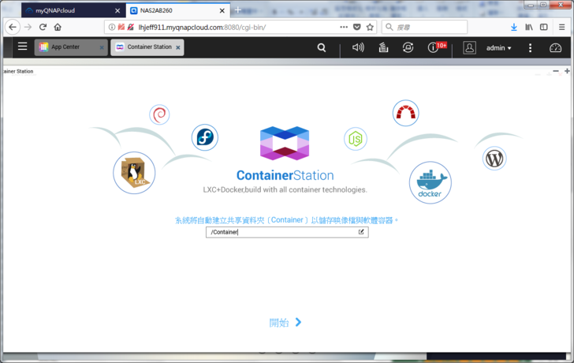Click the QTS search magnifier icon
Image resolution: width=574 pixels, height=363 pixels.
[321, 47]
